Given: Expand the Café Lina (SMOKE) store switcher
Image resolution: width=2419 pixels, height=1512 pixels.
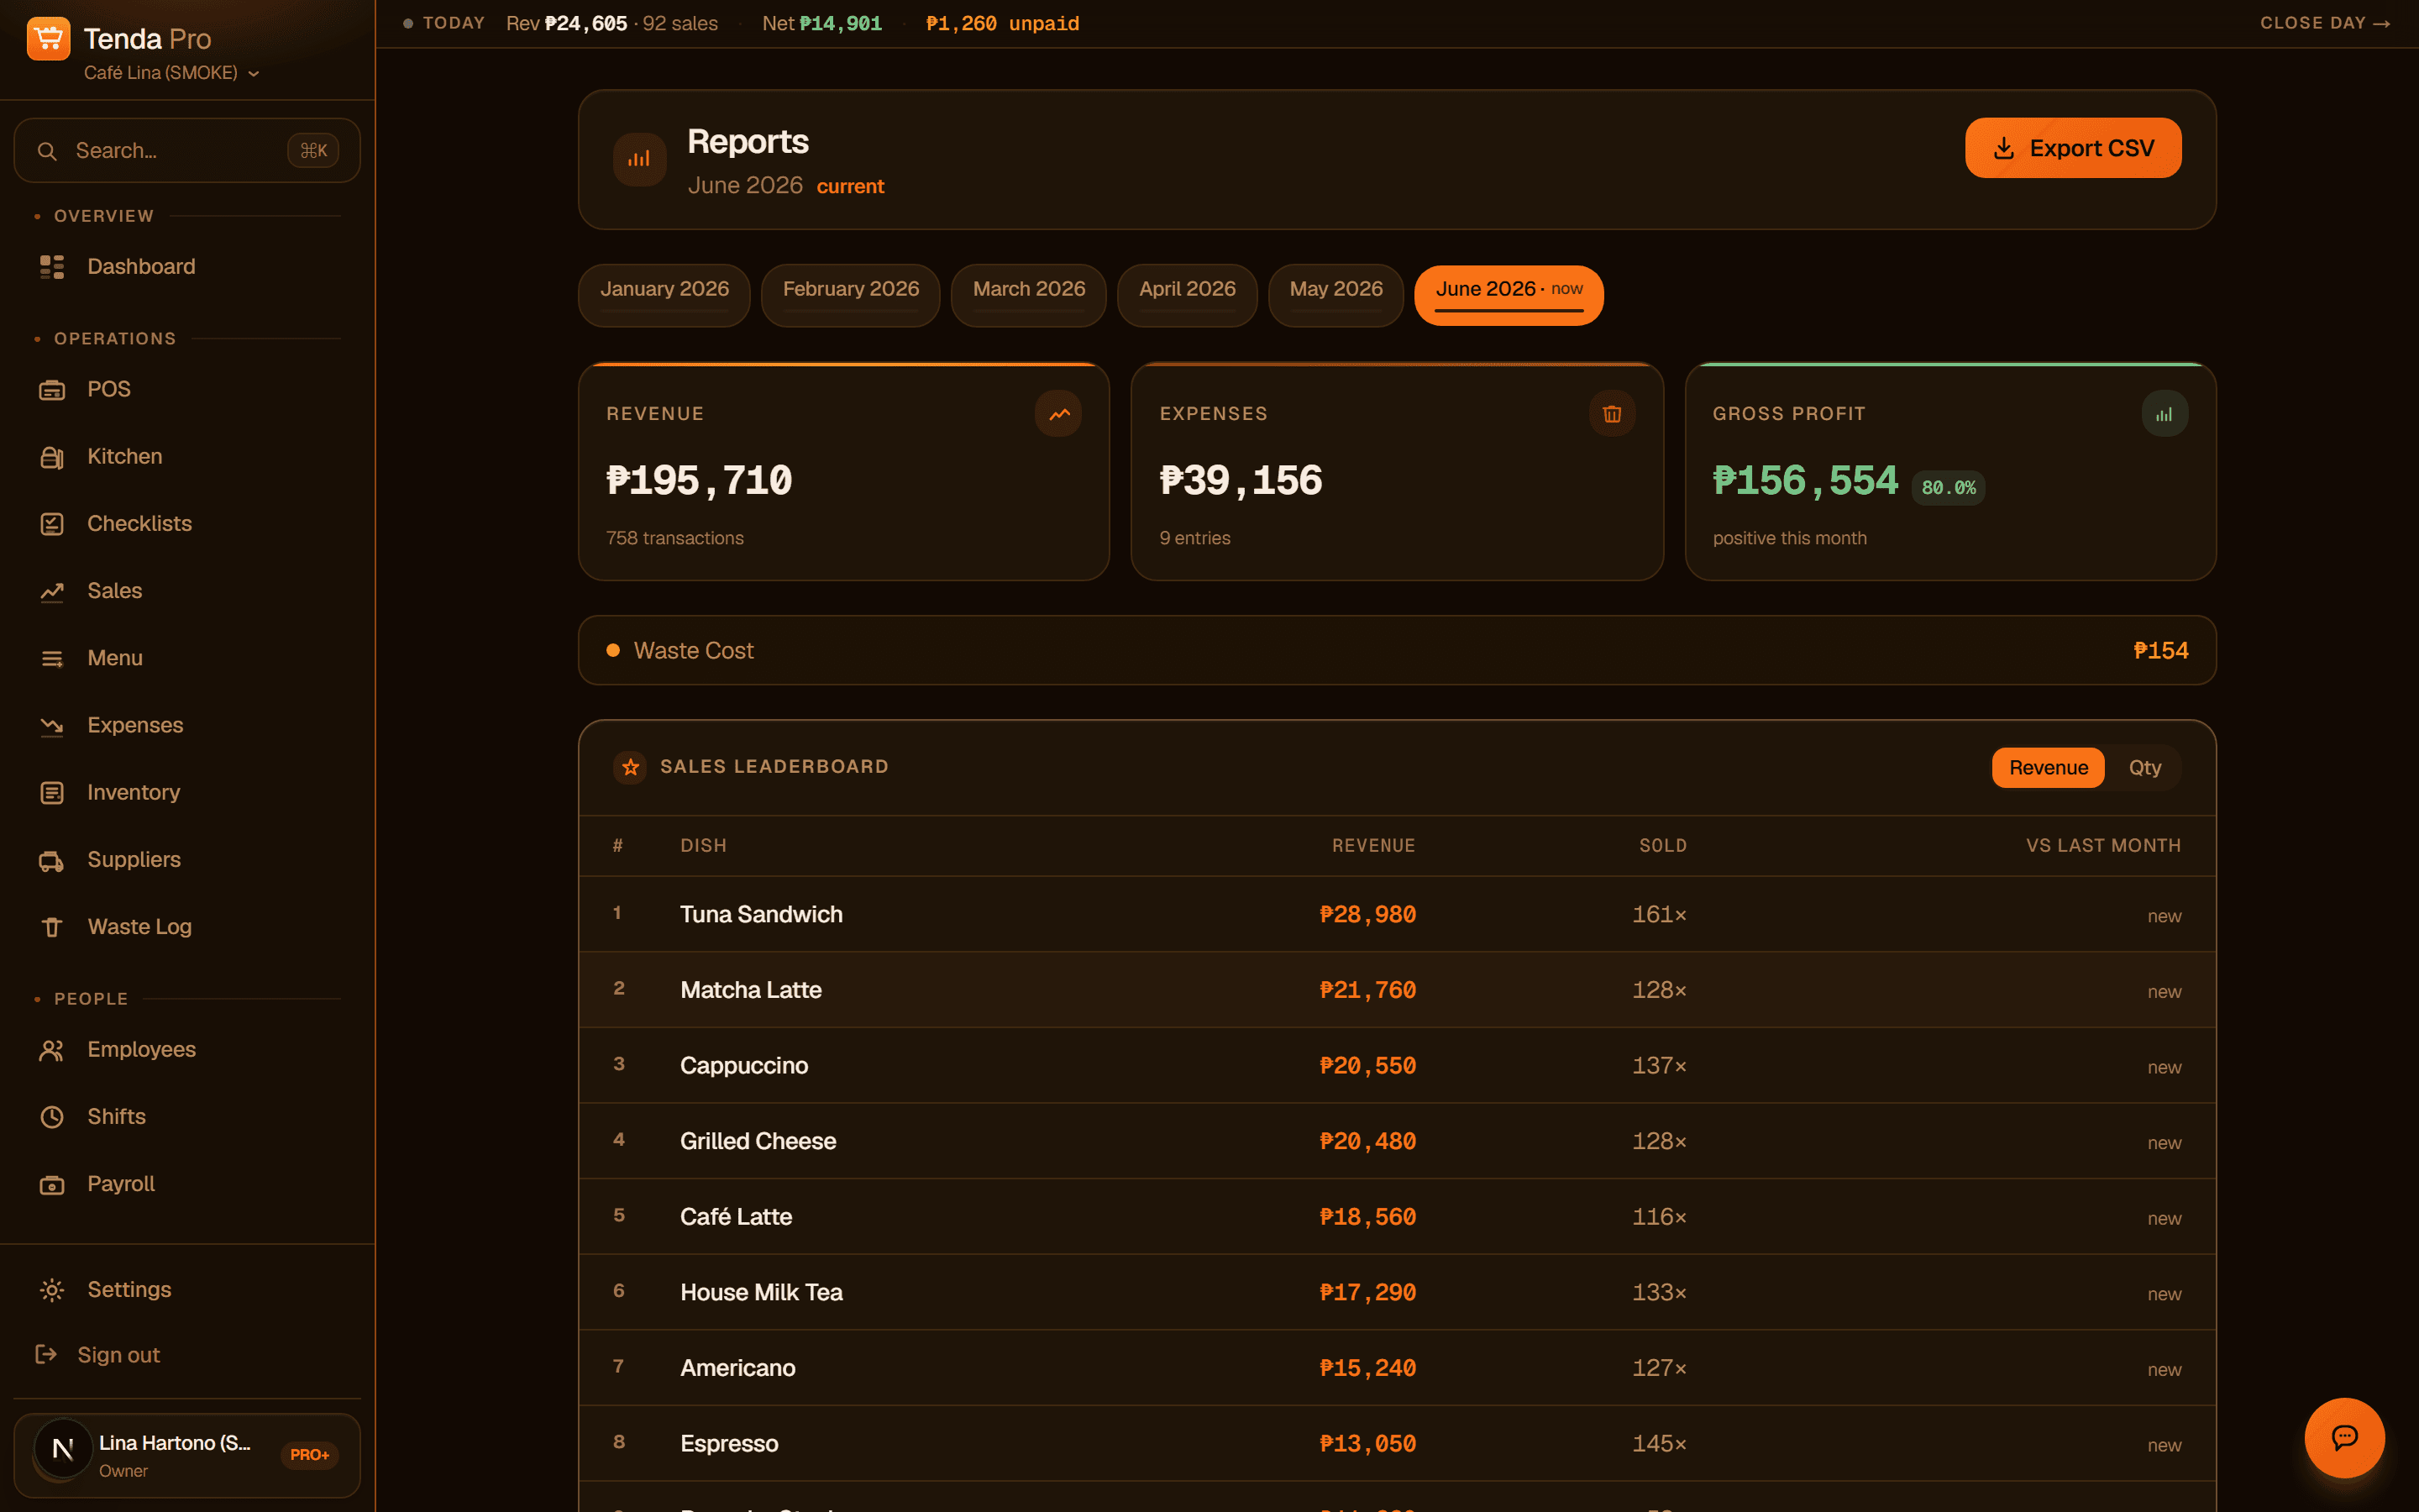Looking at the screenshot, I should click(172, 73).
